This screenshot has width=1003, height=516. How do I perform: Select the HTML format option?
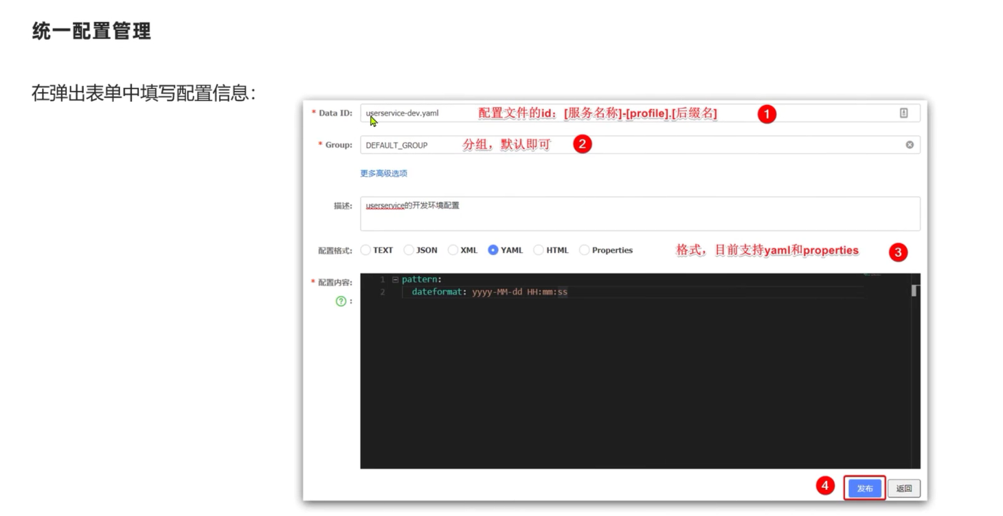click(x=538, y=250)
